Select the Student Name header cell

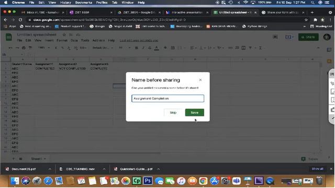tap(22, 64)
